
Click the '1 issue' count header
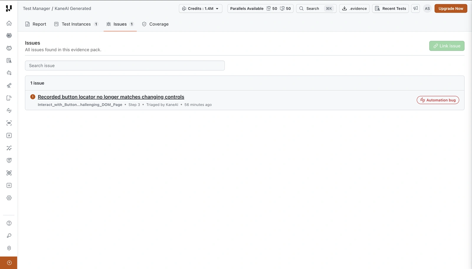tap(37, 83)
